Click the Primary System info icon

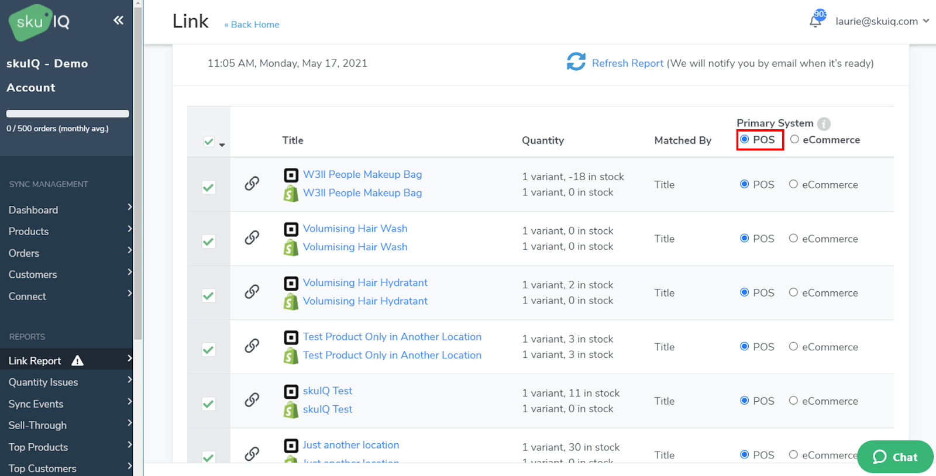click(824, 123)
